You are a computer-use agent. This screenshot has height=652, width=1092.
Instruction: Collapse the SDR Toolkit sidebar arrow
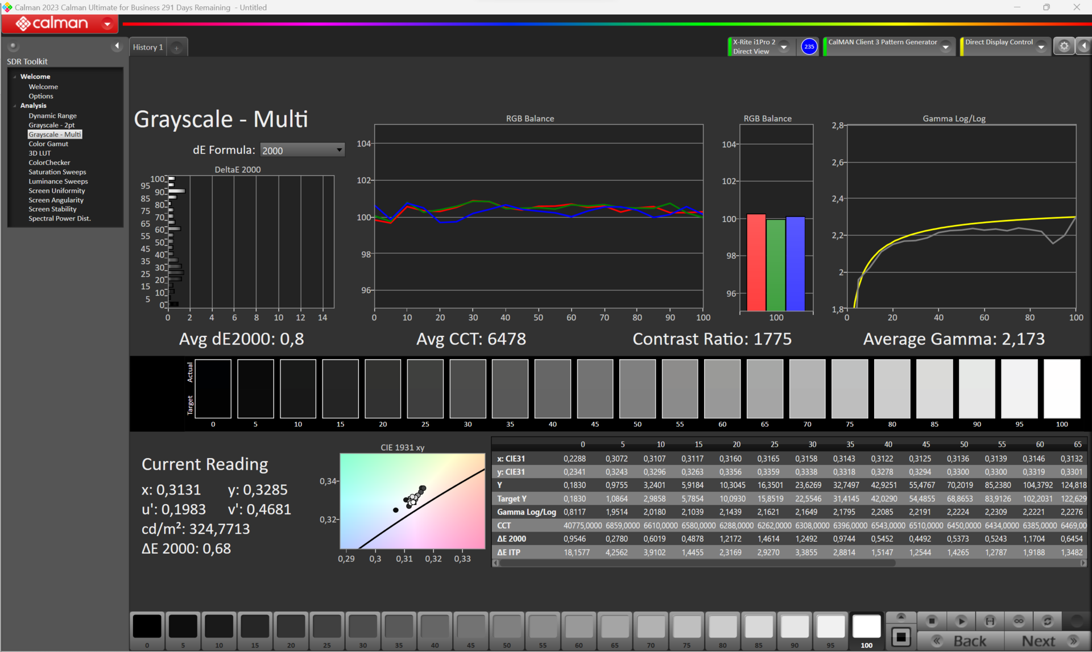click(117, 46)
